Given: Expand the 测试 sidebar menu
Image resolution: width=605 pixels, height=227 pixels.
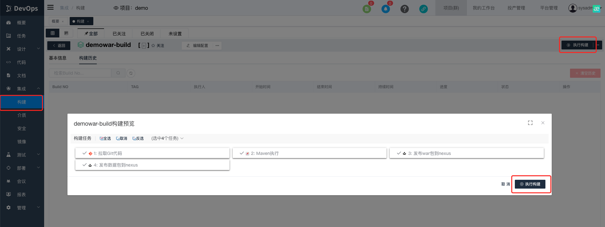Looking at the screenshot, I should coord(22,155).
